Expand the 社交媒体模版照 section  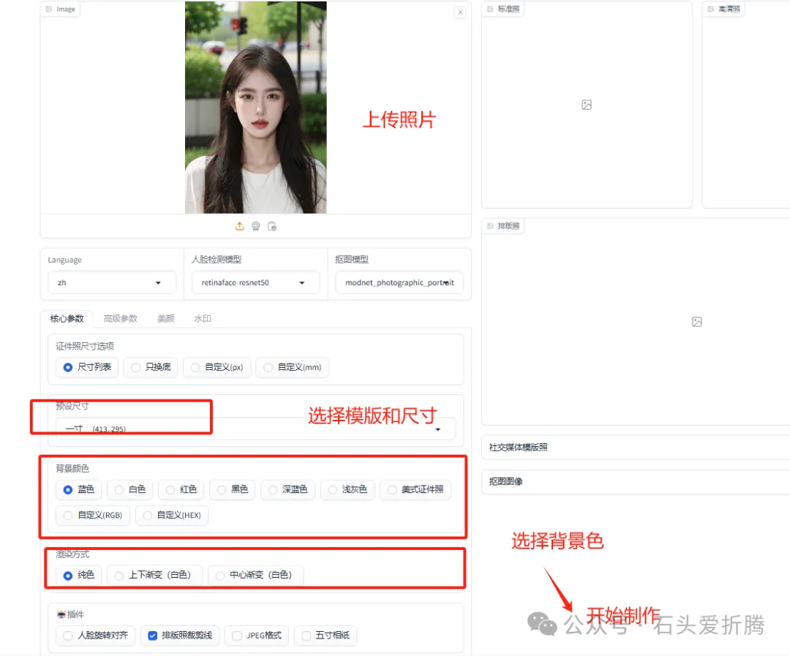coord(635,447)
